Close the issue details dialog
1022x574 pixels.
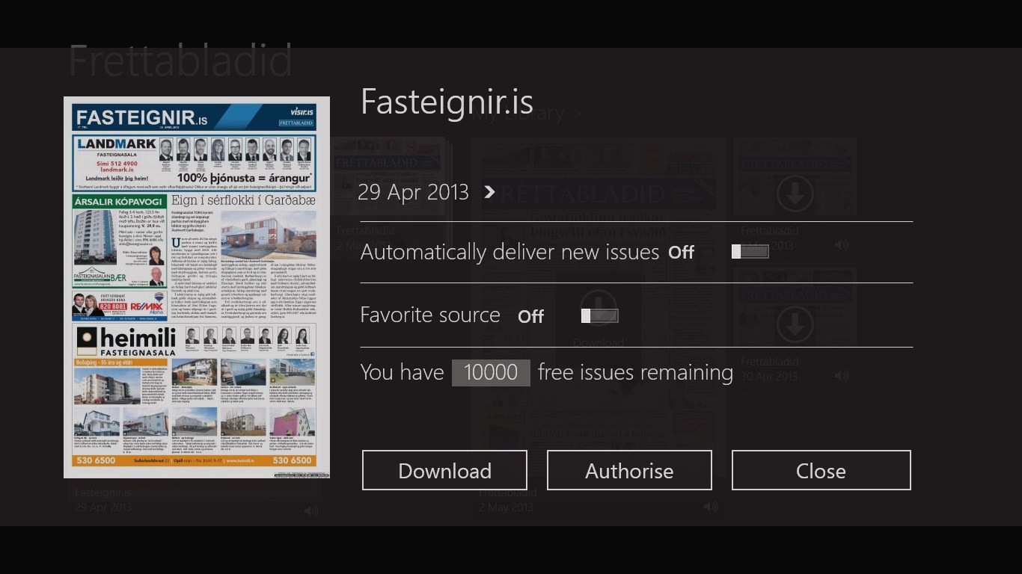pyautogui.click(x=821, y=471)
